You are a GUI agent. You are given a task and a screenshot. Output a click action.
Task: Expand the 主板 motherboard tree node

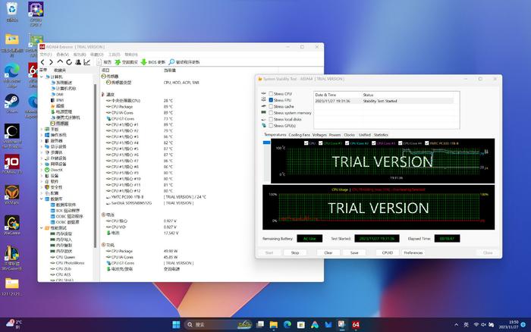coord(42,130)
